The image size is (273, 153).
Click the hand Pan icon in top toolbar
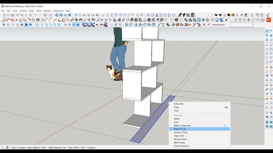coord(257,15)
